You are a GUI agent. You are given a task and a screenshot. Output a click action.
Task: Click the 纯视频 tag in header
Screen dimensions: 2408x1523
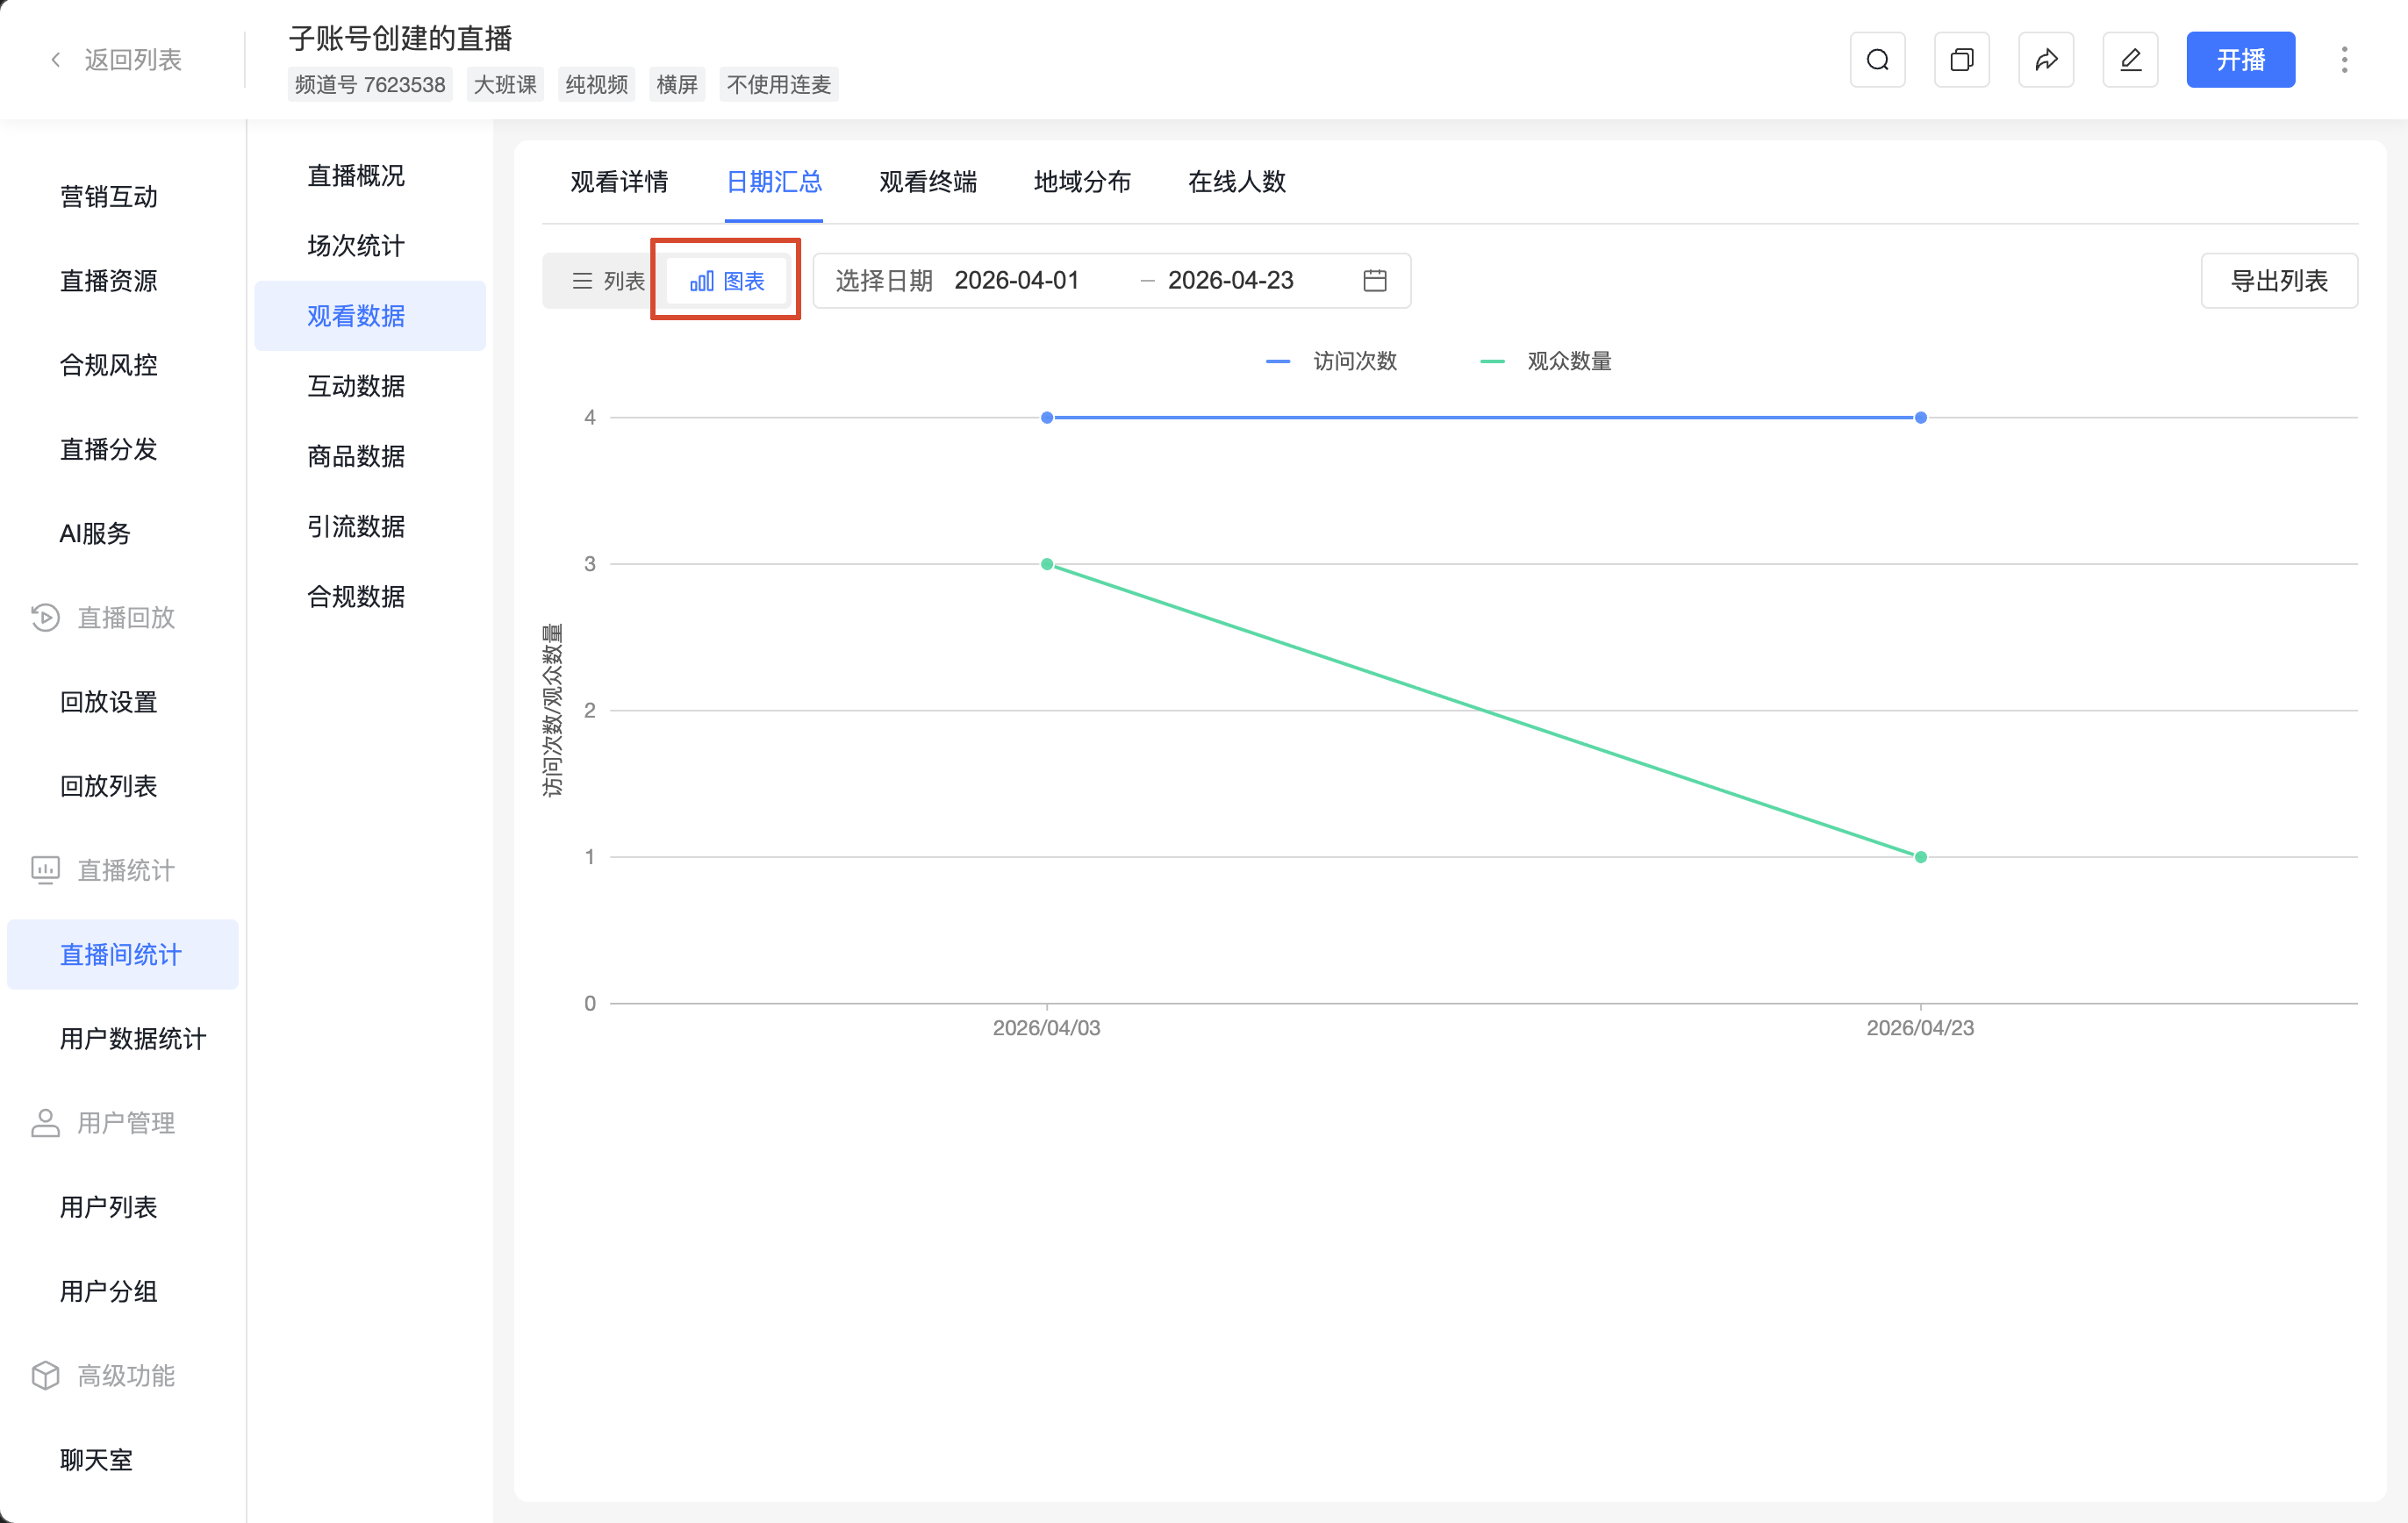click(x=597, y=85)
